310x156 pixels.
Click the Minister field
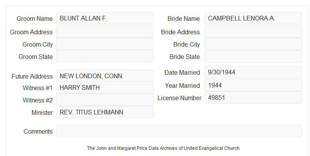coord(105,112)
